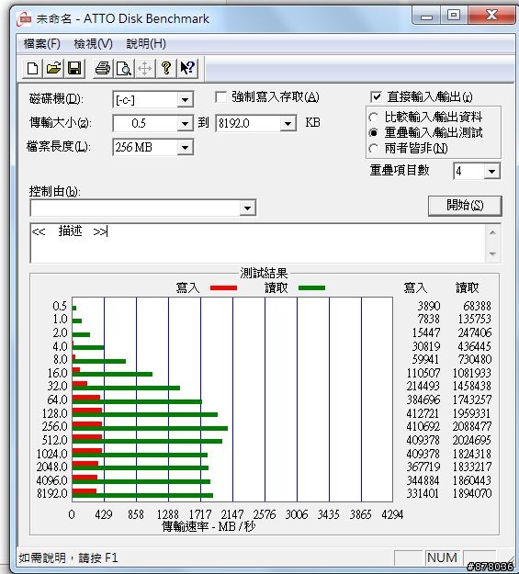Image resolution: width=519 pixels, height=574 pixels.
Task: Click description box scroll up arrow
Action: pyautogui.click(x=492, y=232)
